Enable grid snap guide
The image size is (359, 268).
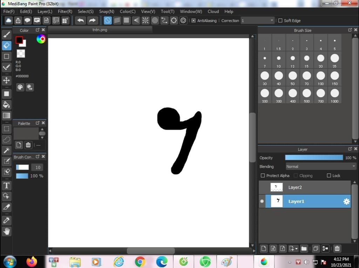[x=126, y=20]
